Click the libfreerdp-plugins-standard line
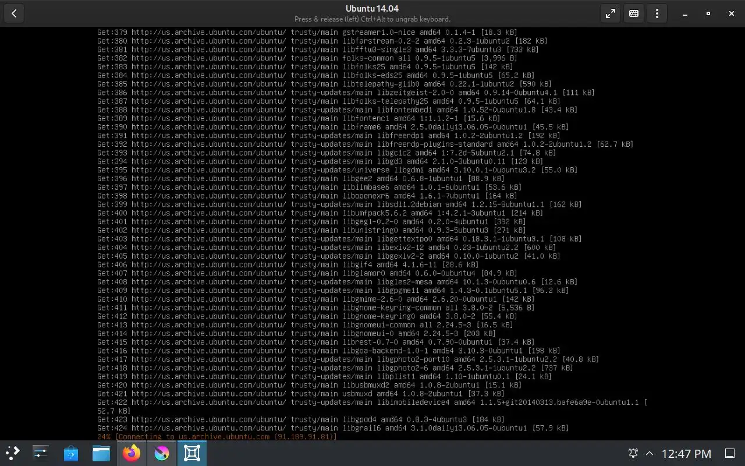The width and height of the screenshot is (745, 466). click(366, 144)
